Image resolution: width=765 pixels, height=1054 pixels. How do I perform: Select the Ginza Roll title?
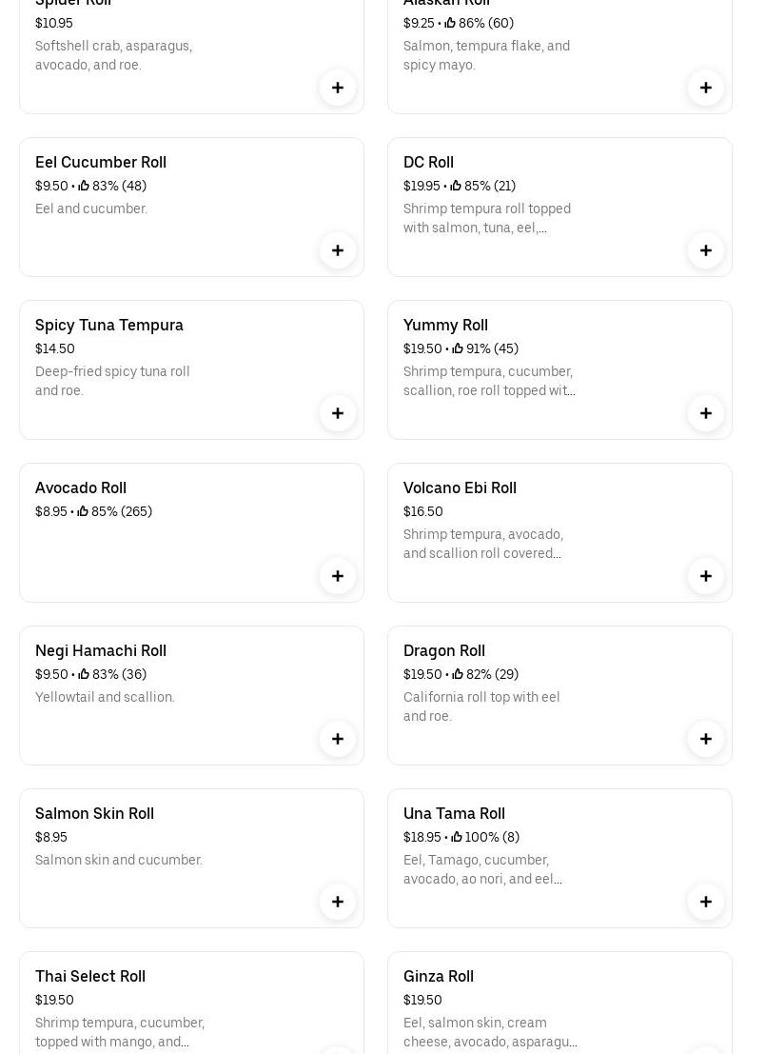point(439,977)
